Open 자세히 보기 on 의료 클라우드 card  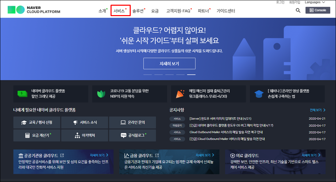(x=311, y=155)
